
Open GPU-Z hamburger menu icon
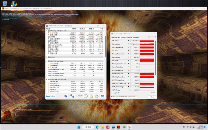[155, 37]
